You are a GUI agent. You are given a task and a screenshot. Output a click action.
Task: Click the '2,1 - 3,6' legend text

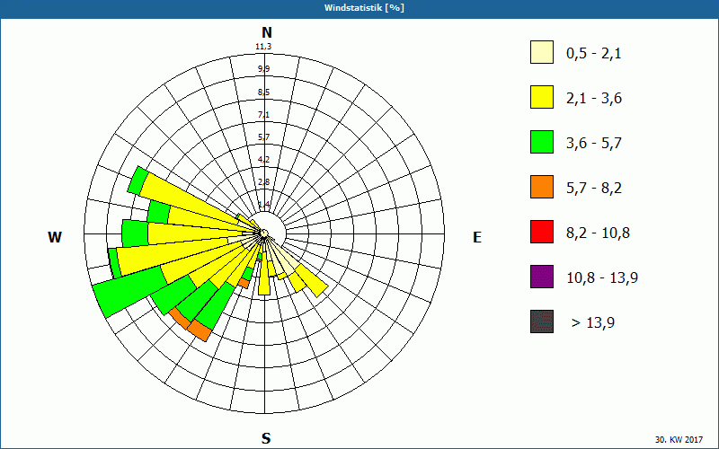tap(594, 99)
